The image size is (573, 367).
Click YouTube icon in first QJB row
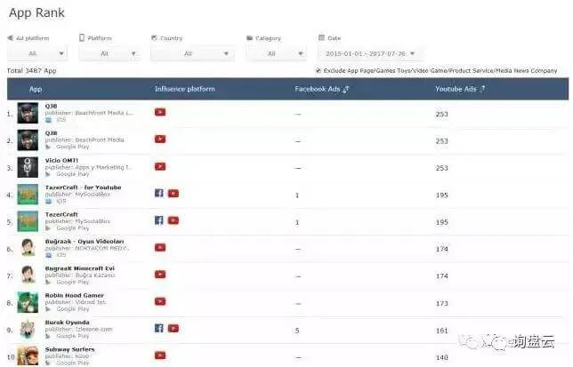coord(160,112)
